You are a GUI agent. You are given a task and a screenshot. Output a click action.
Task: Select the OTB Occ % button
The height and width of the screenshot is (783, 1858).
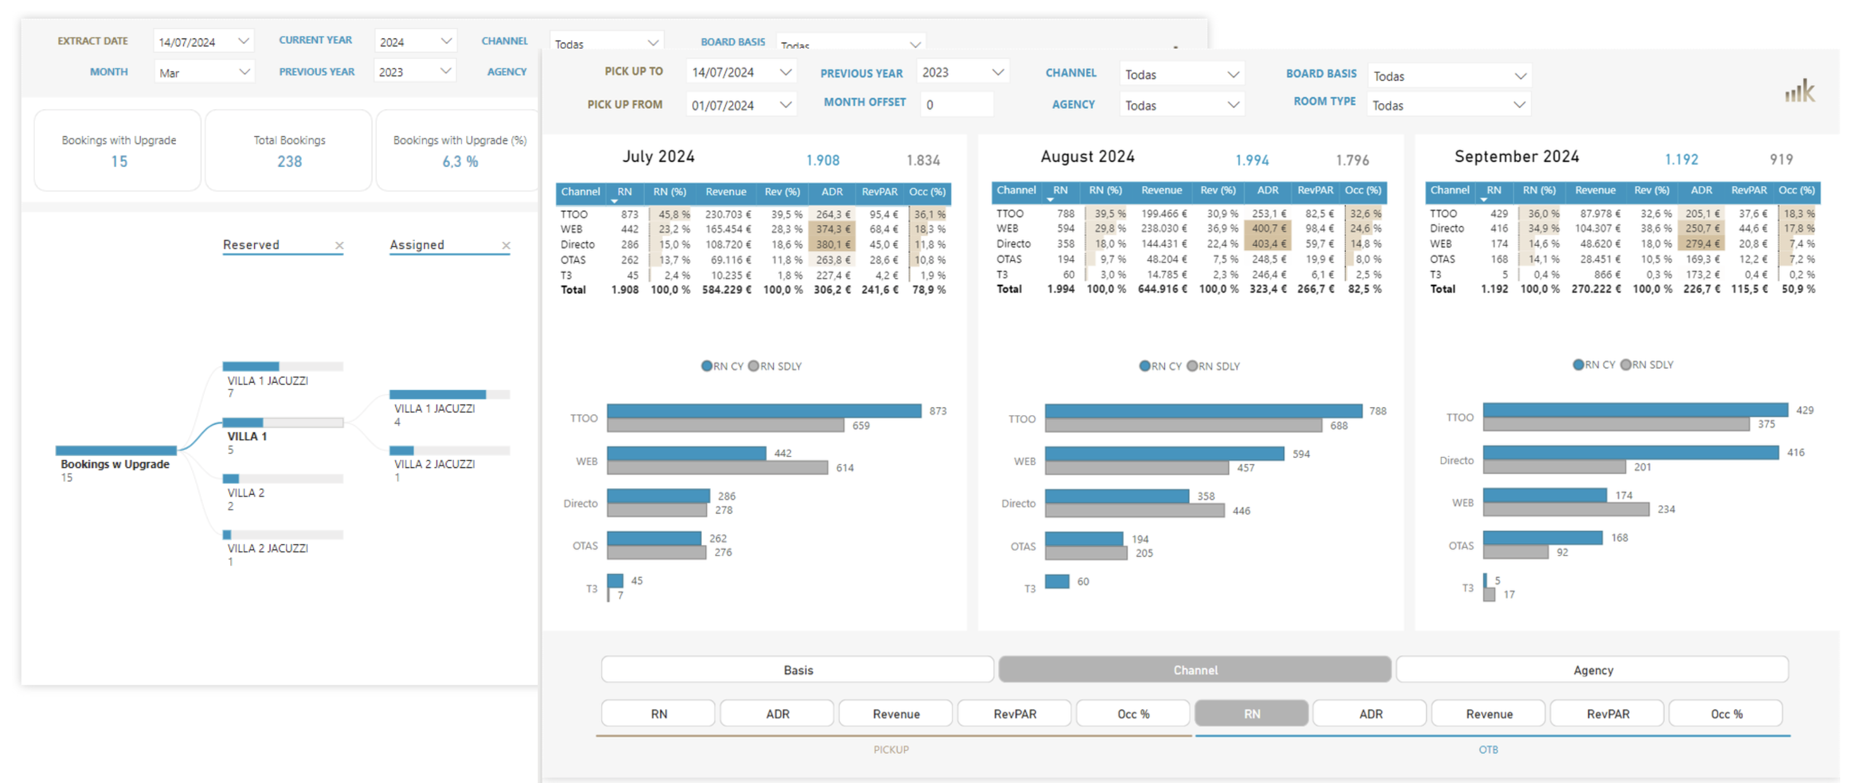tap(1726, 713)
